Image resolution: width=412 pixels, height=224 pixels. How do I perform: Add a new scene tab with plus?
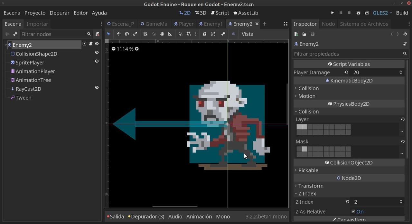coord(264,24)
